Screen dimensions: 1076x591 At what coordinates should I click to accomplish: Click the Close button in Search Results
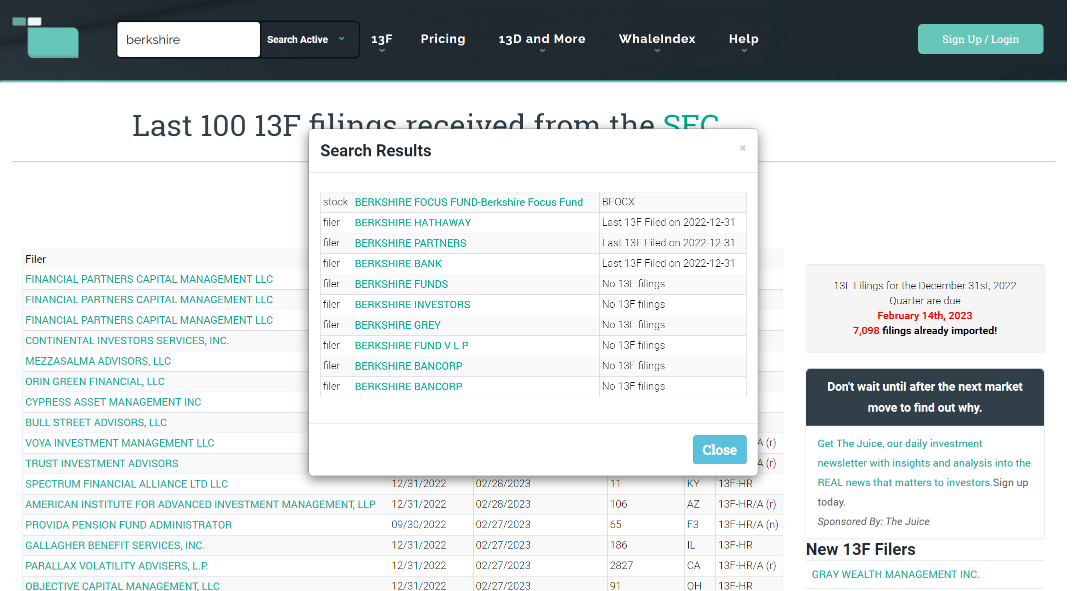719,450
